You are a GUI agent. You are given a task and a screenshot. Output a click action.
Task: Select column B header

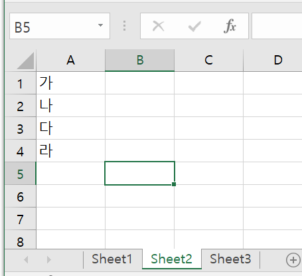(x=139, y=61)
